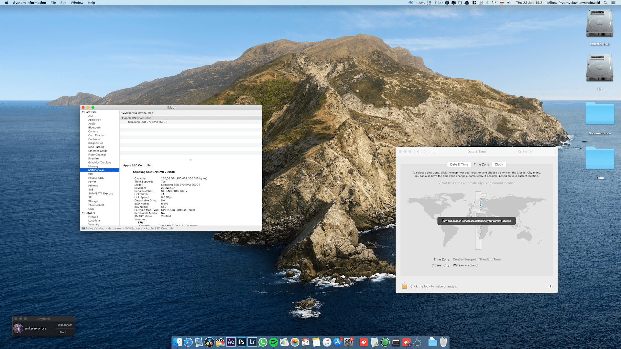Screen dimensions: 621x349
Task: Collapse the Apple SSD Controller tree row
Action: [122, 118]
